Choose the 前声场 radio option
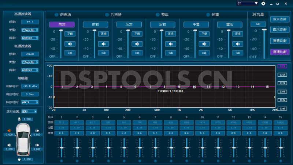Image resolution: width=293 pixels, height=165 pixels. click(x=56, y=15)
